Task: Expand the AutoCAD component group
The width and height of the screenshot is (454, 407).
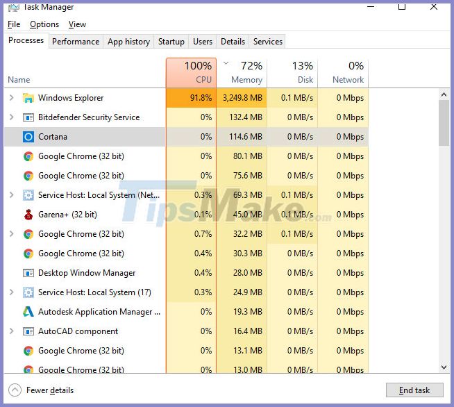Action: click(12, 331)
